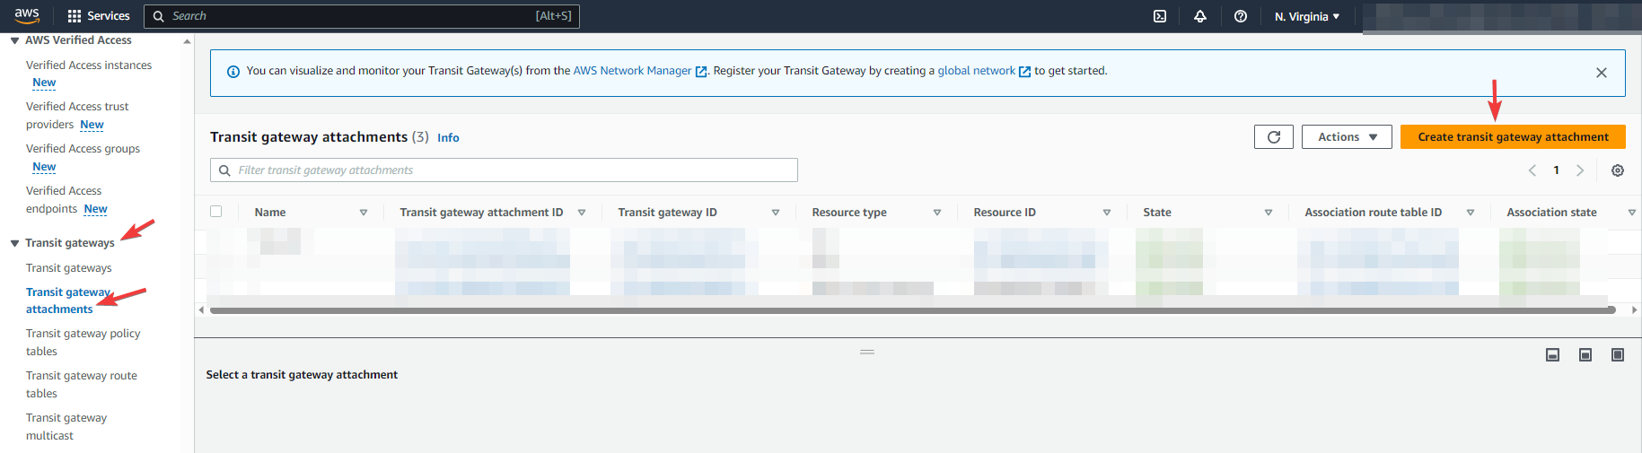Focus the Filter transit gateway attachments field
This screenshot has height=453, width=1642.
point(504,170)
